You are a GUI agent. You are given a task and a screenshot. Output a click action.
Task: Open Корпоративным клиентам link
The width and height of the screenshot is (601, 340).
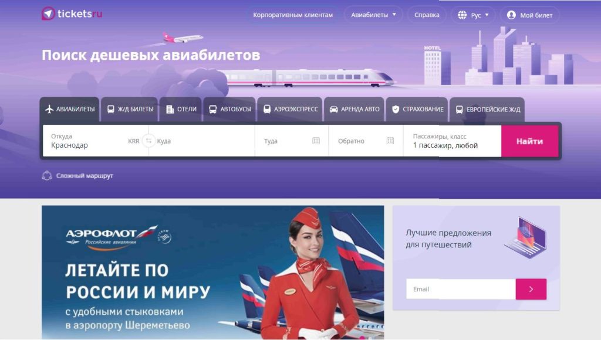[x=293, y=15]
